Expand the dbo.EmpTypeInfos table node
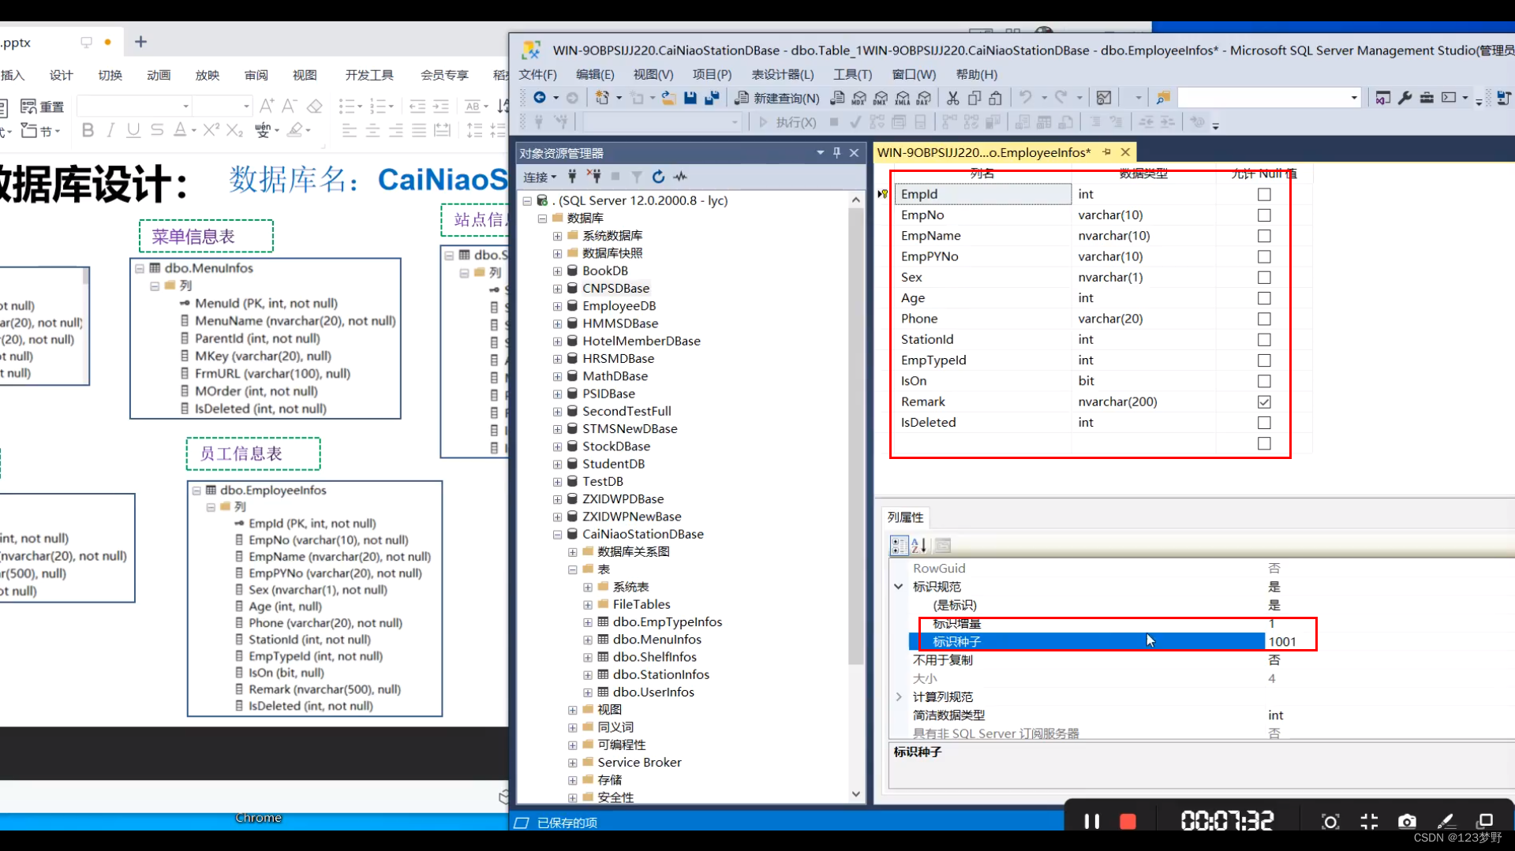The image size is (1515, 851). [588, 622]
